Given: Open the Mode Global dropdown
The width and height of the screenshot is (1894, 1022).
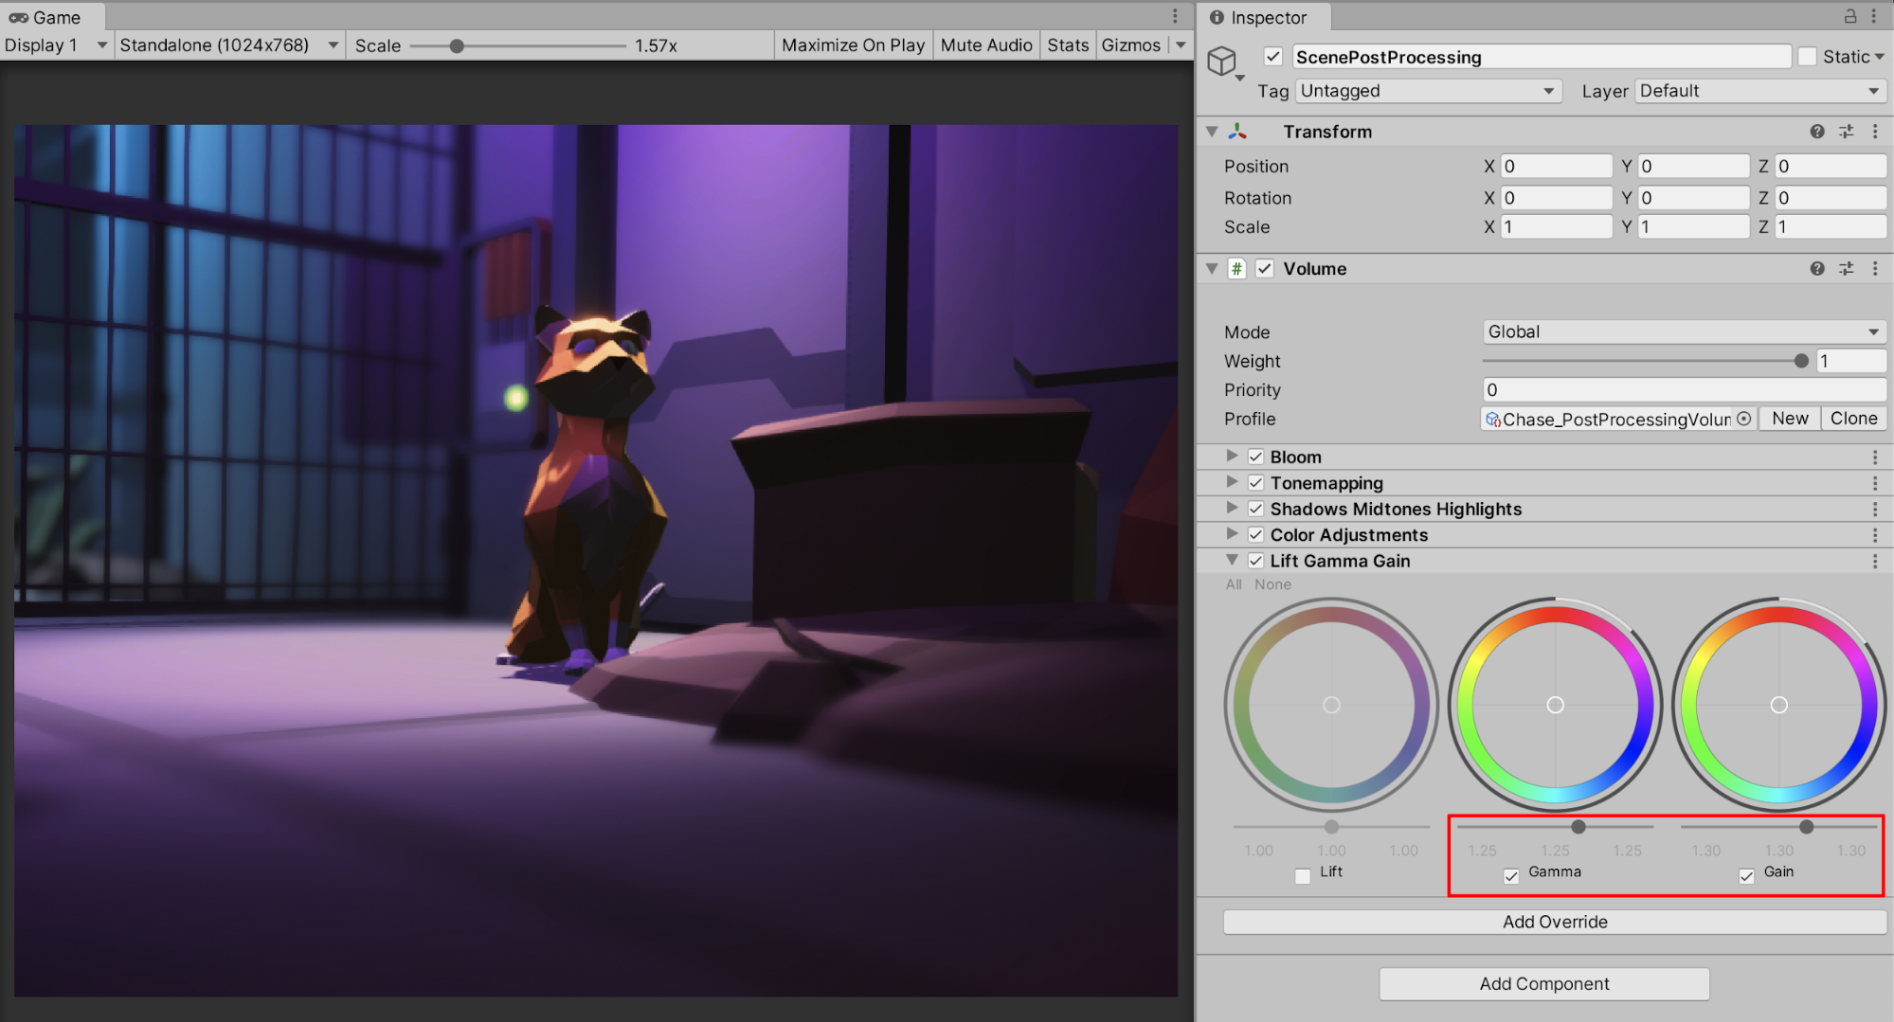Looking at the screenshot, I should pyautogui.click(x=1683, y=332).
